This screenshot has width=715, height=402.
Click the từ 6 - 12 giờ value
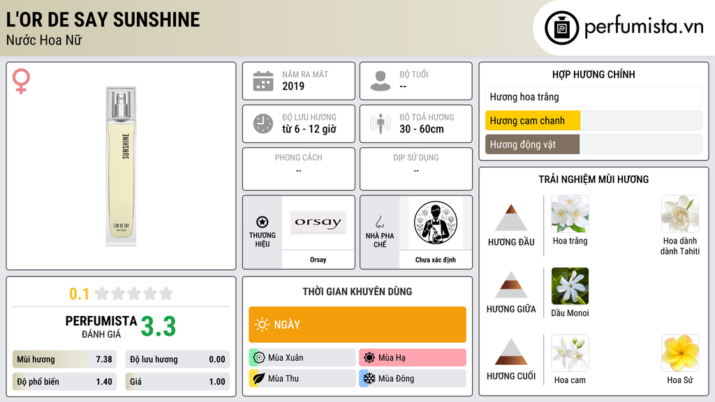click(309, 129)
